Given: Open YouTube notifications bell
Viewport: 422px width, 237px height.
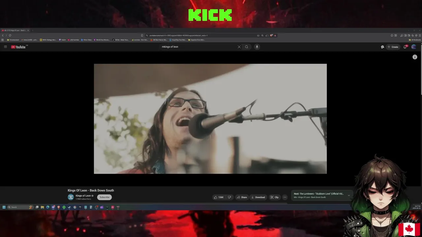Looking at the screenshot, I should tap(405, 47).
